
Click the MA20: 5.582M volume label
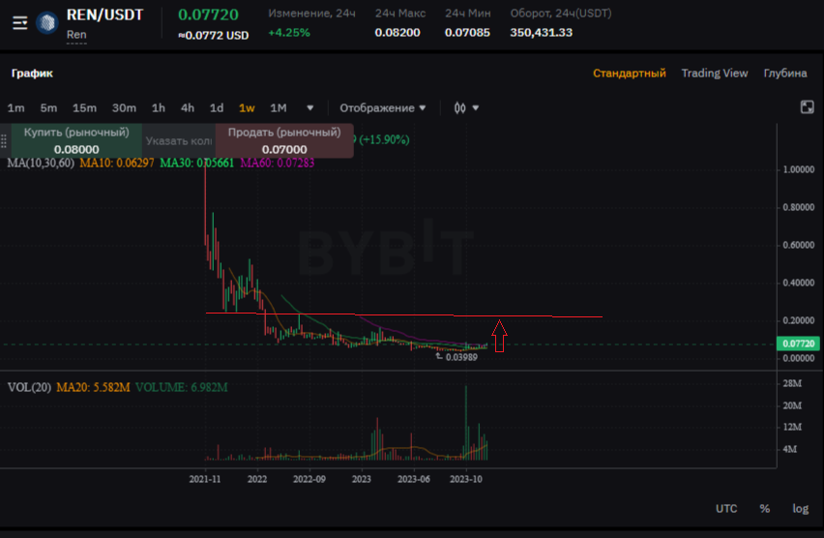(x=93, y=388)
